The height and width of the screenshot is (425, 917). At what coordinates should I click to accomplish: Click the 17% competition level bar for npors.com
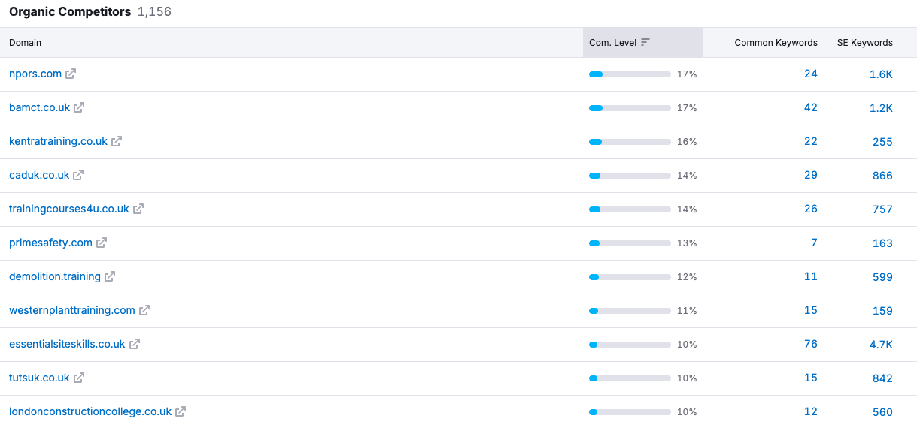(x=630, y=74)
